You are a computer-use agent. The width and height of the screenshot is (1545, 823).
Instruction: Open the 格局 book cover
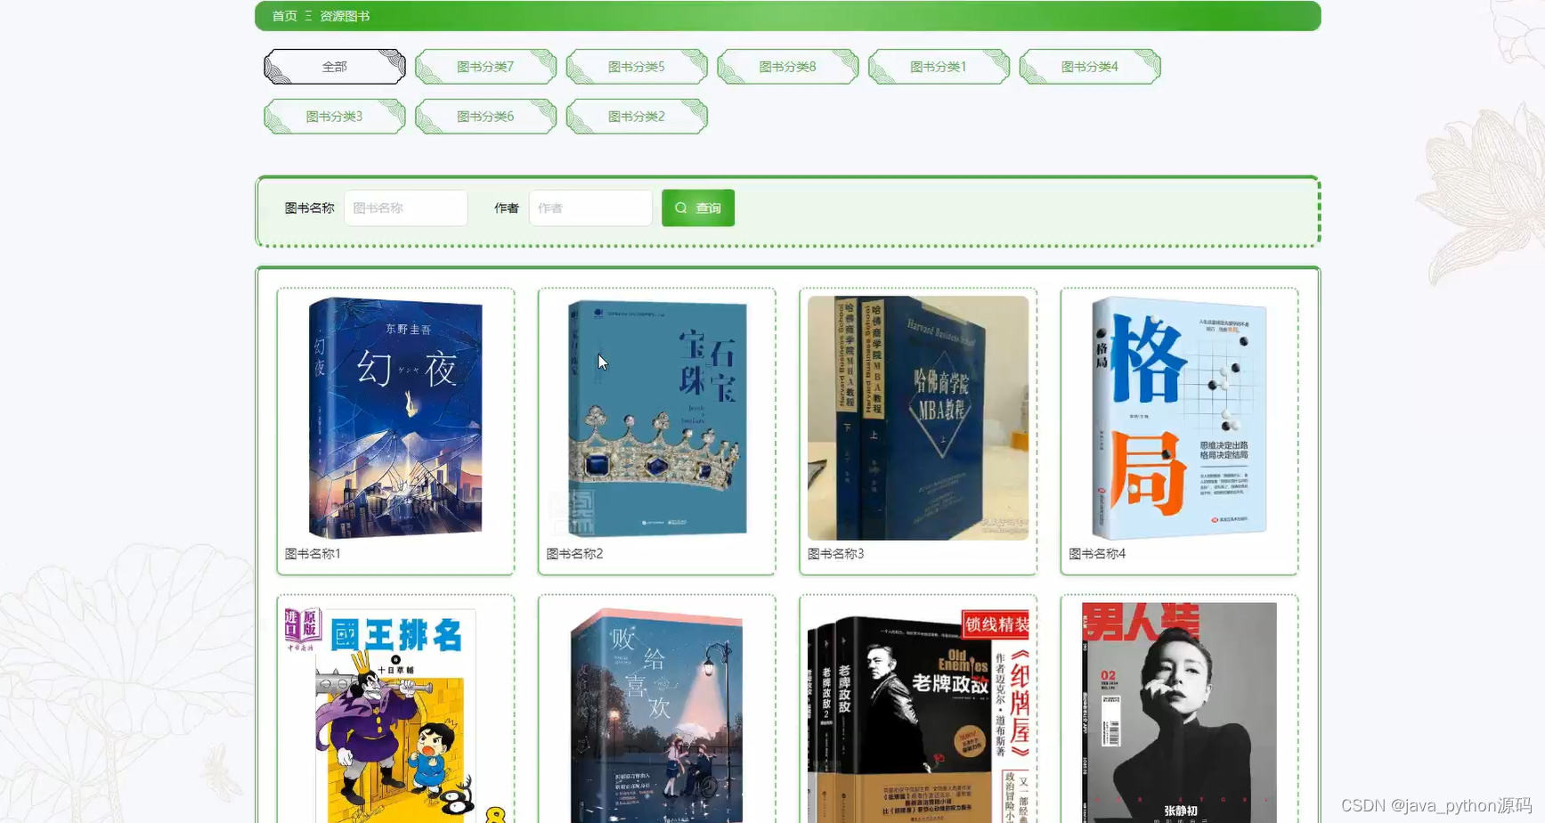pos(1179,418)
